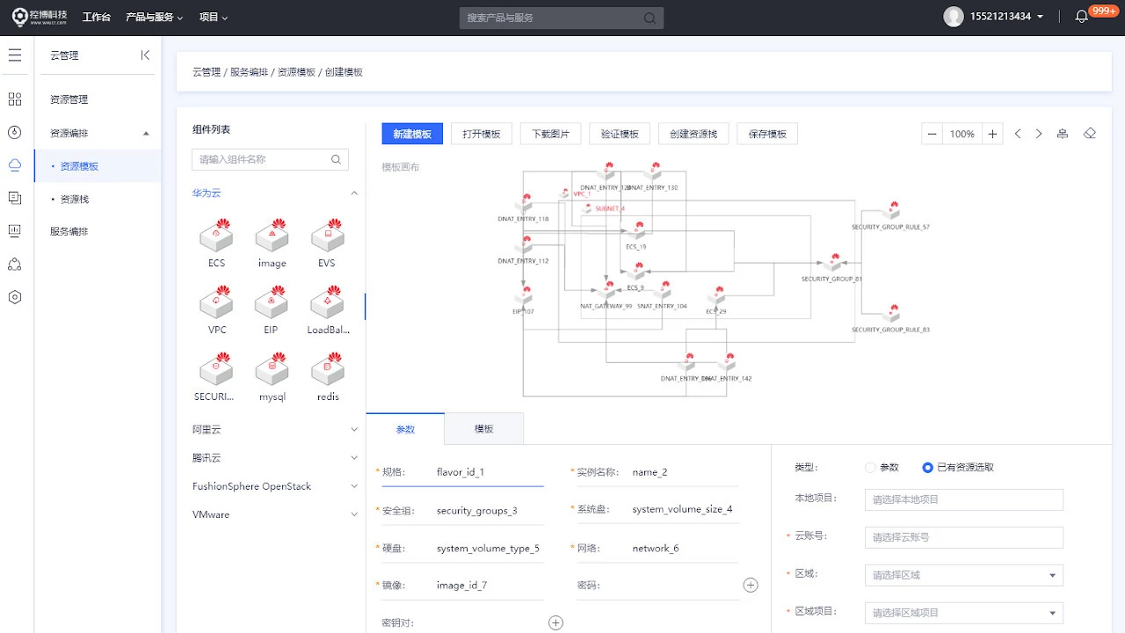Click the image component icon
Screen dimensions: 1125x633
[x=272, y=236]
